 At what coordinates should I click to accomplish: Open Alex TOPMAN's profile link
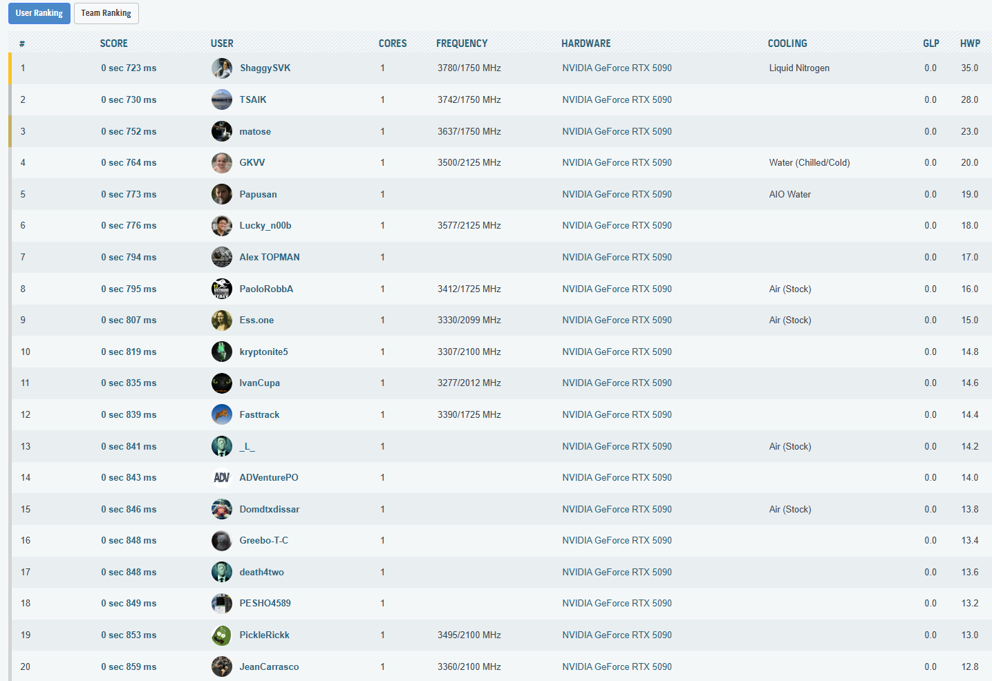(x=269, y=257)
